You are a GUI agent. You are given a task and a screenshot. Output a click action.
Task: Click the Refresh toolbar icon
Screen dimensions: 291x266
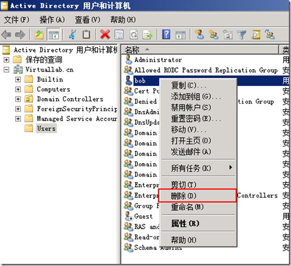coord(134,35)
